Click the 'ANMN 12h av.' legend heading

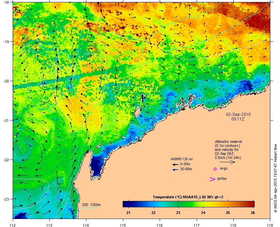coord(182,159)
